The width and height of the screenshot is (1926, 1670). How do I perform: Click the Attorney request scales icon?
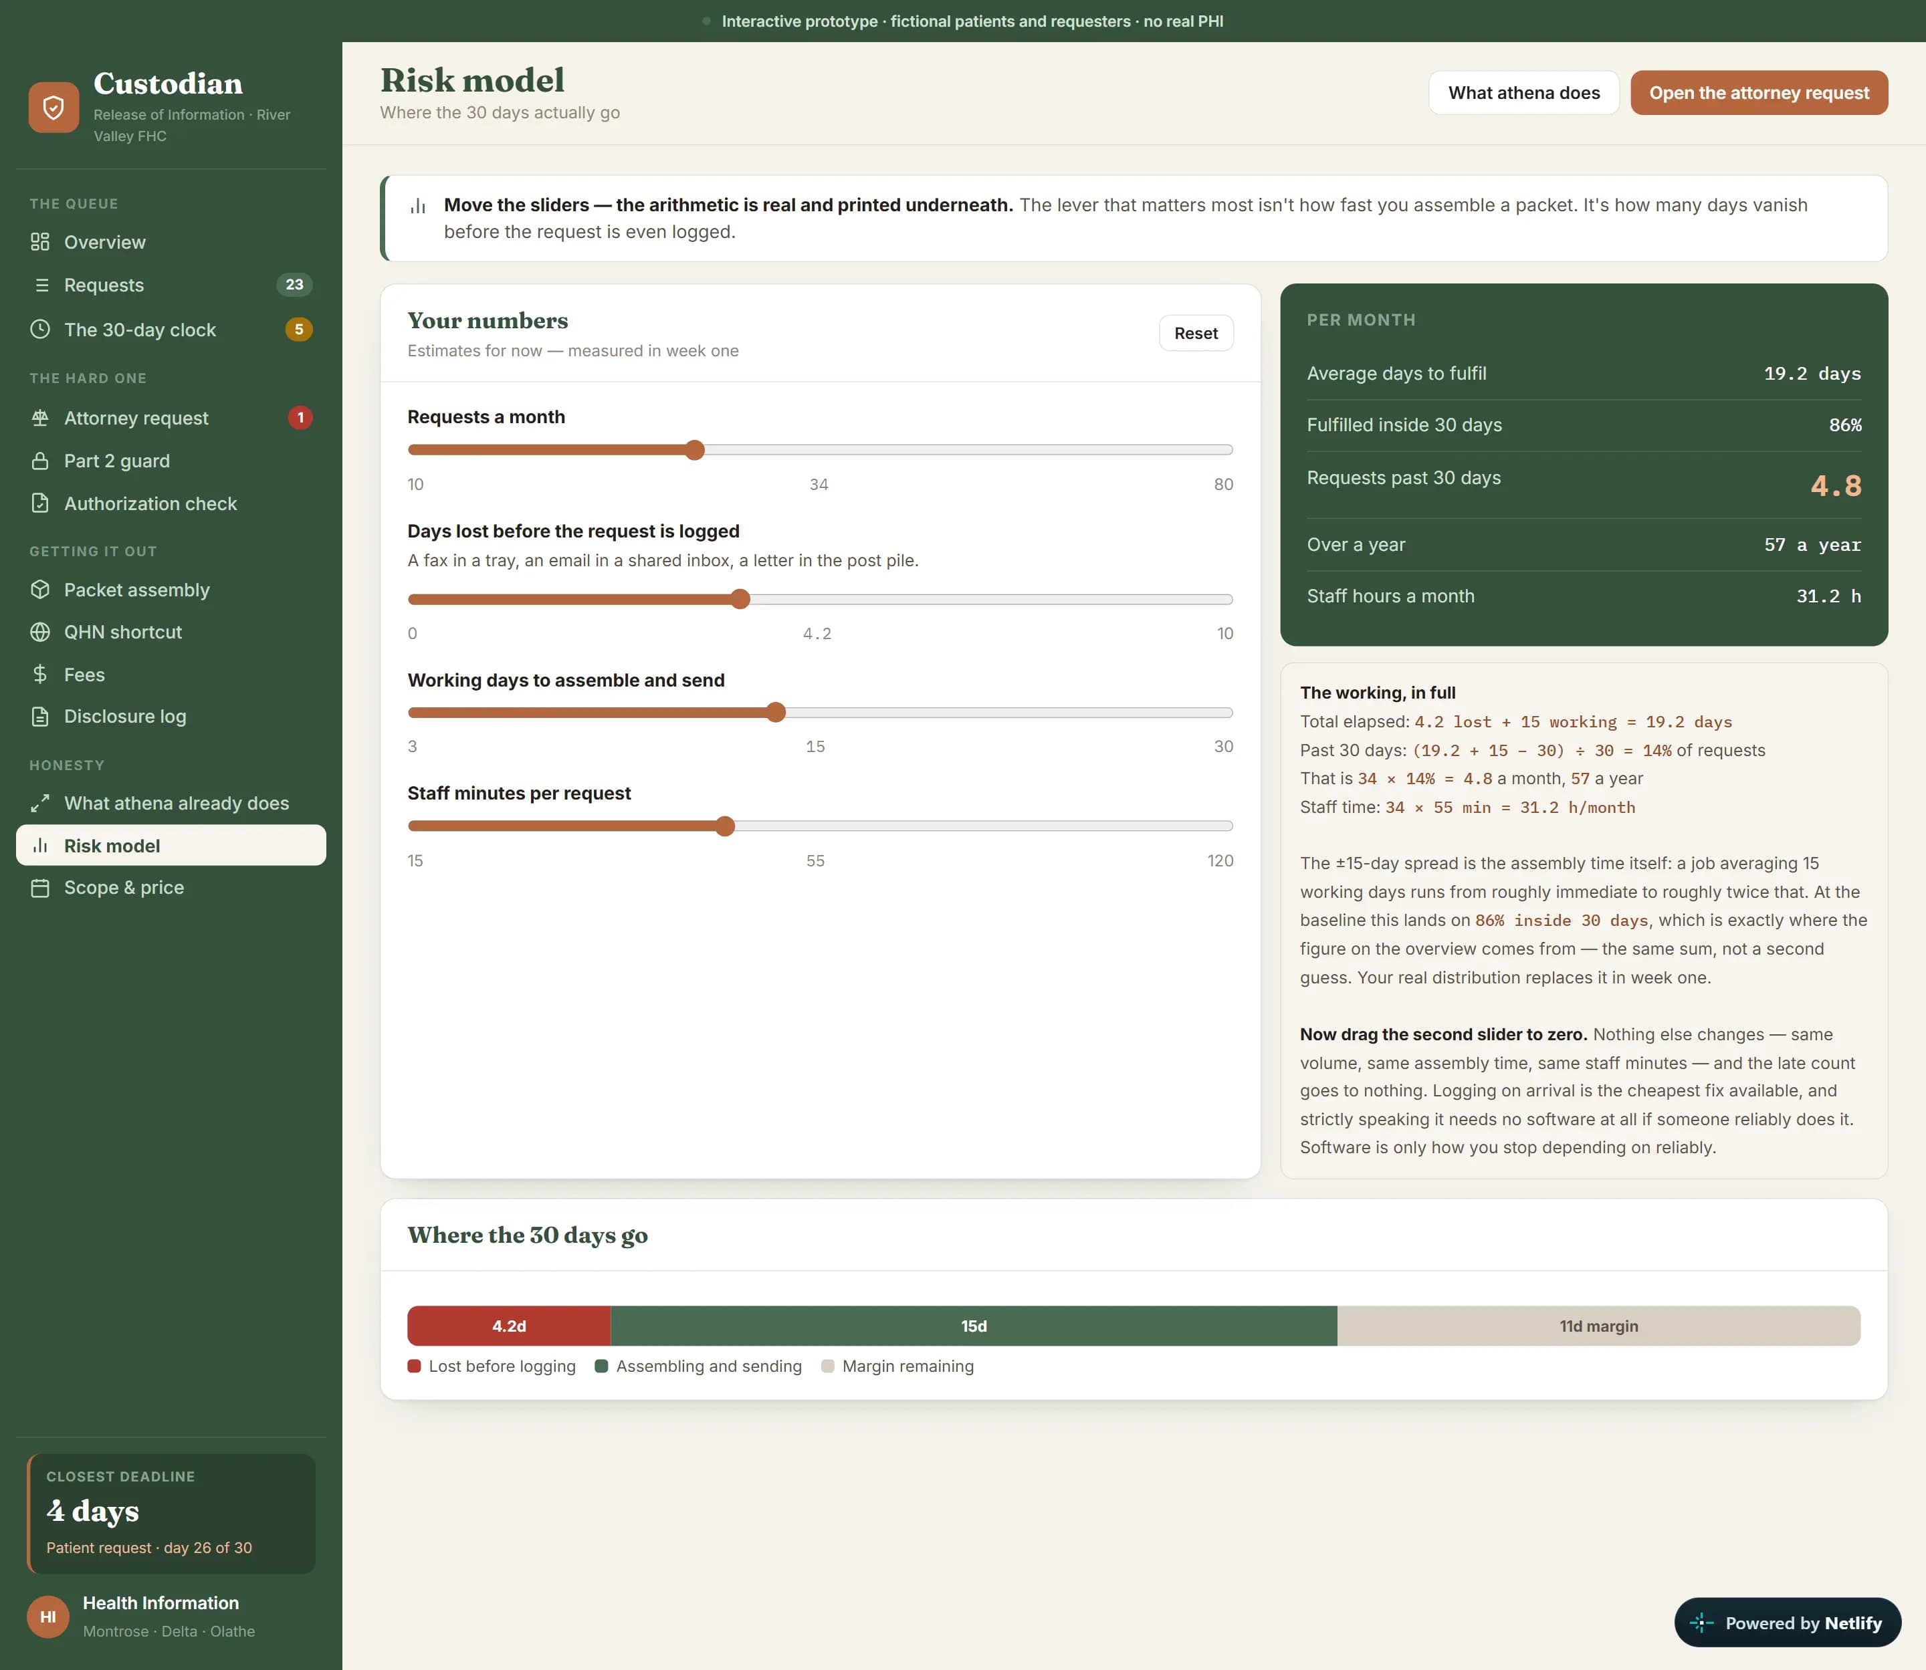(x=40, y=417)
